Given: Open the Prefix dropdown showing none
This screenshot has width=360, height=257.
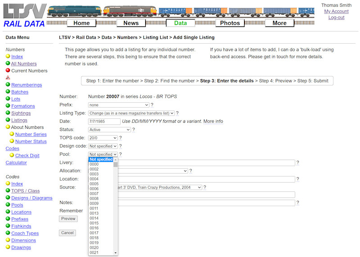Looking at the screenshot, I should pyautogui.click(x=119, y=105).
